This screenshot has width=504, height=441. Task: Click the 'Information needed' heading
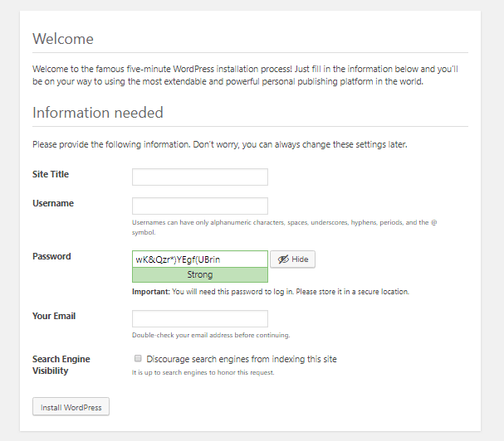pyautogui.click(x=98, y=113)
